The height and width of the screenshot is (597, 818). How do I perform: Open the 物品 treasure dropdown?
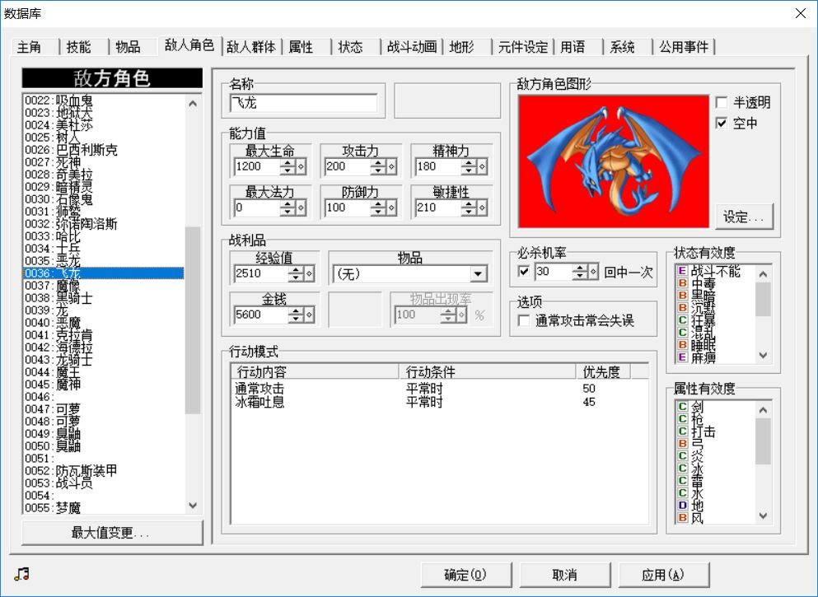[x=478, y=274]
